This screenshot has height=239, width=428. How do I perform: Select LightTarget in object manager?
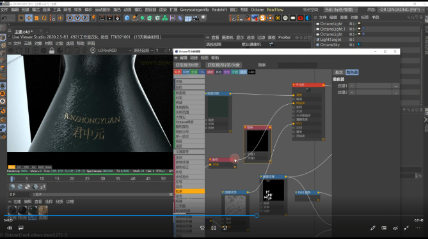tap(331, 40)
